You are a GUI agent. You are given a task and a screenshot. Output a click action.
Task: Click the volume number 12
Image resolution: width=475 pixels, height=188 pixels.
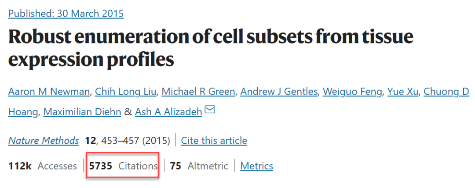[x=90, y=141]
